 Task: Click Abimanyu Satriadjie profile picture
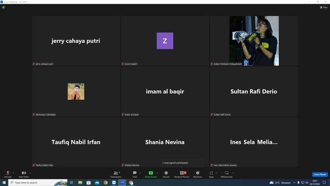[x=76, y=91]
